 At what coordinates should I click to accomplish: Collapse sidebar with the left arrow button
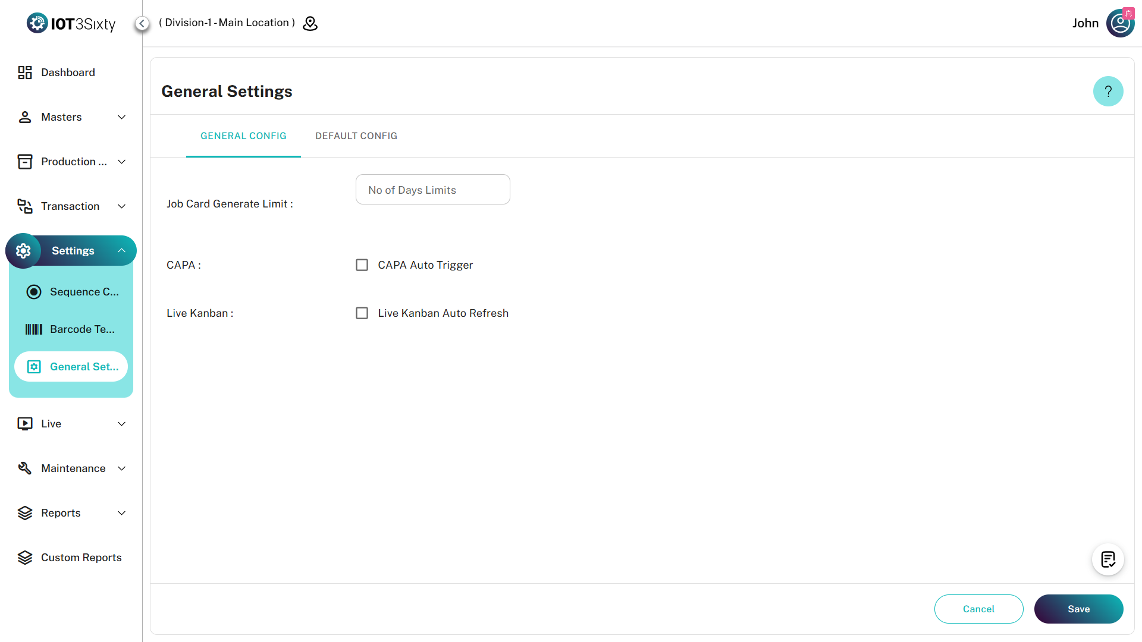142,23
